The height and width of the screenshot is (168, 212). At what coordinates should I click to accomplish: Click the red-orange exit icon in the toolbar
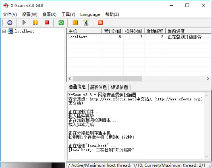click(x=100, y=22)
